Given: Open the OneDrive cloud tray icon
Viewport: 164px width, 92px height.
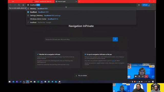Looking at the screenshot, I should pyautogui.click(x=139, y=82).
